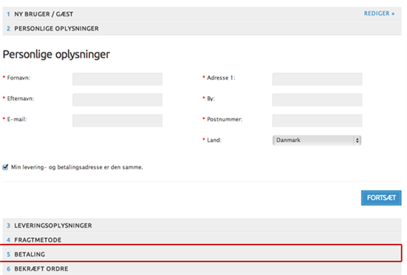Click the Adresse 1 text field

coord(317,79)
